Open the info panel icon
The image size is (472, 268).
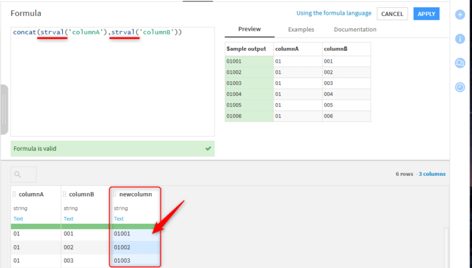click(x=460, y=39)
